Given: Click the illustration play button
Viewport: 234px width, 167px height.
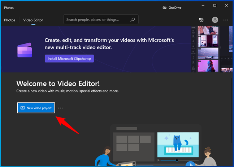Looking at the screenshot, I should [x=159, y=160].
